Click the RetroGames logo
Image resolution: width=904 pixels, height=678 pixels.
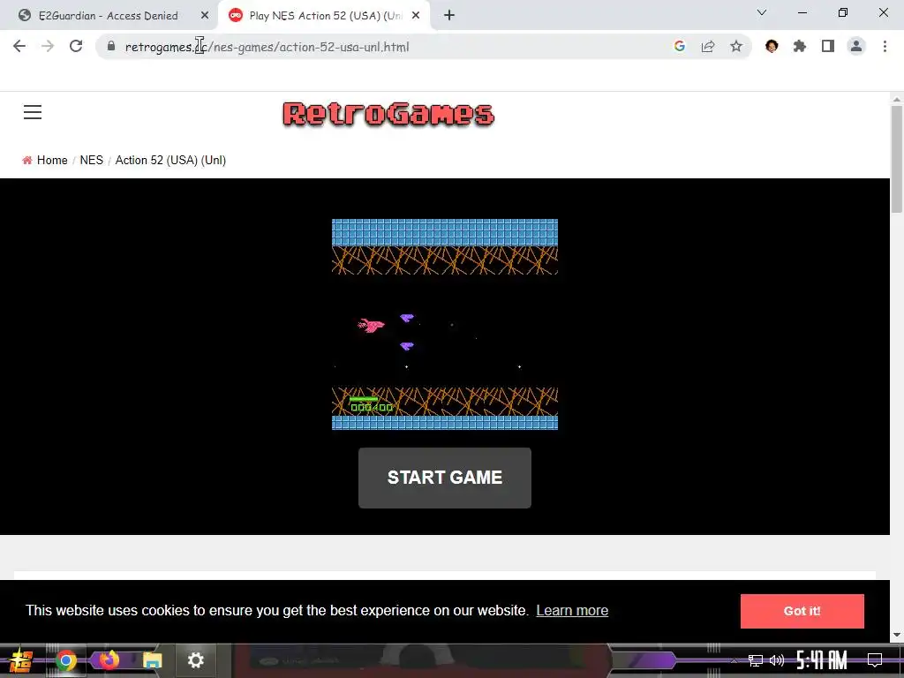coord(388,114)
